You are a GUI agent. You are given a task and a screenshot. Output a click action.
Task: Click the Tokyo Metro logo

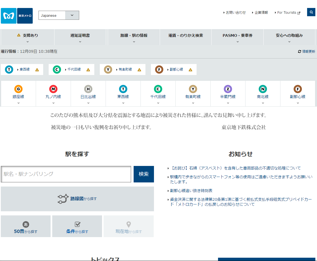pyautogui.click(x=17, y=16)
